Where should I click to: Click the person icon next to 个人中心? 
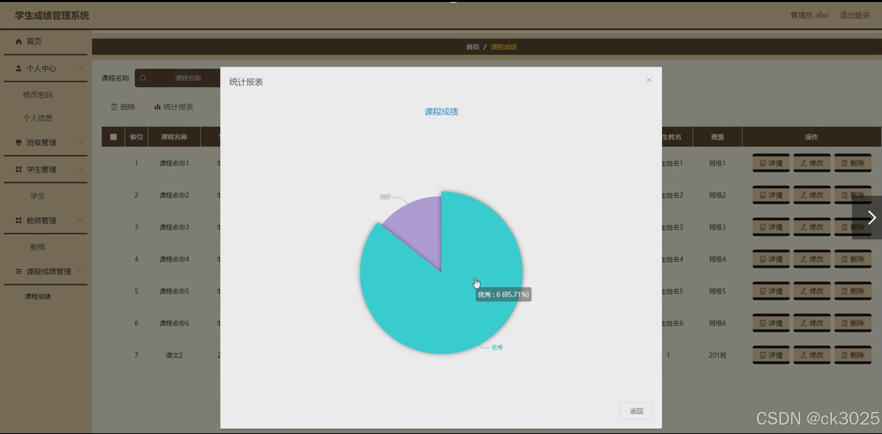(x=18, y=68)
